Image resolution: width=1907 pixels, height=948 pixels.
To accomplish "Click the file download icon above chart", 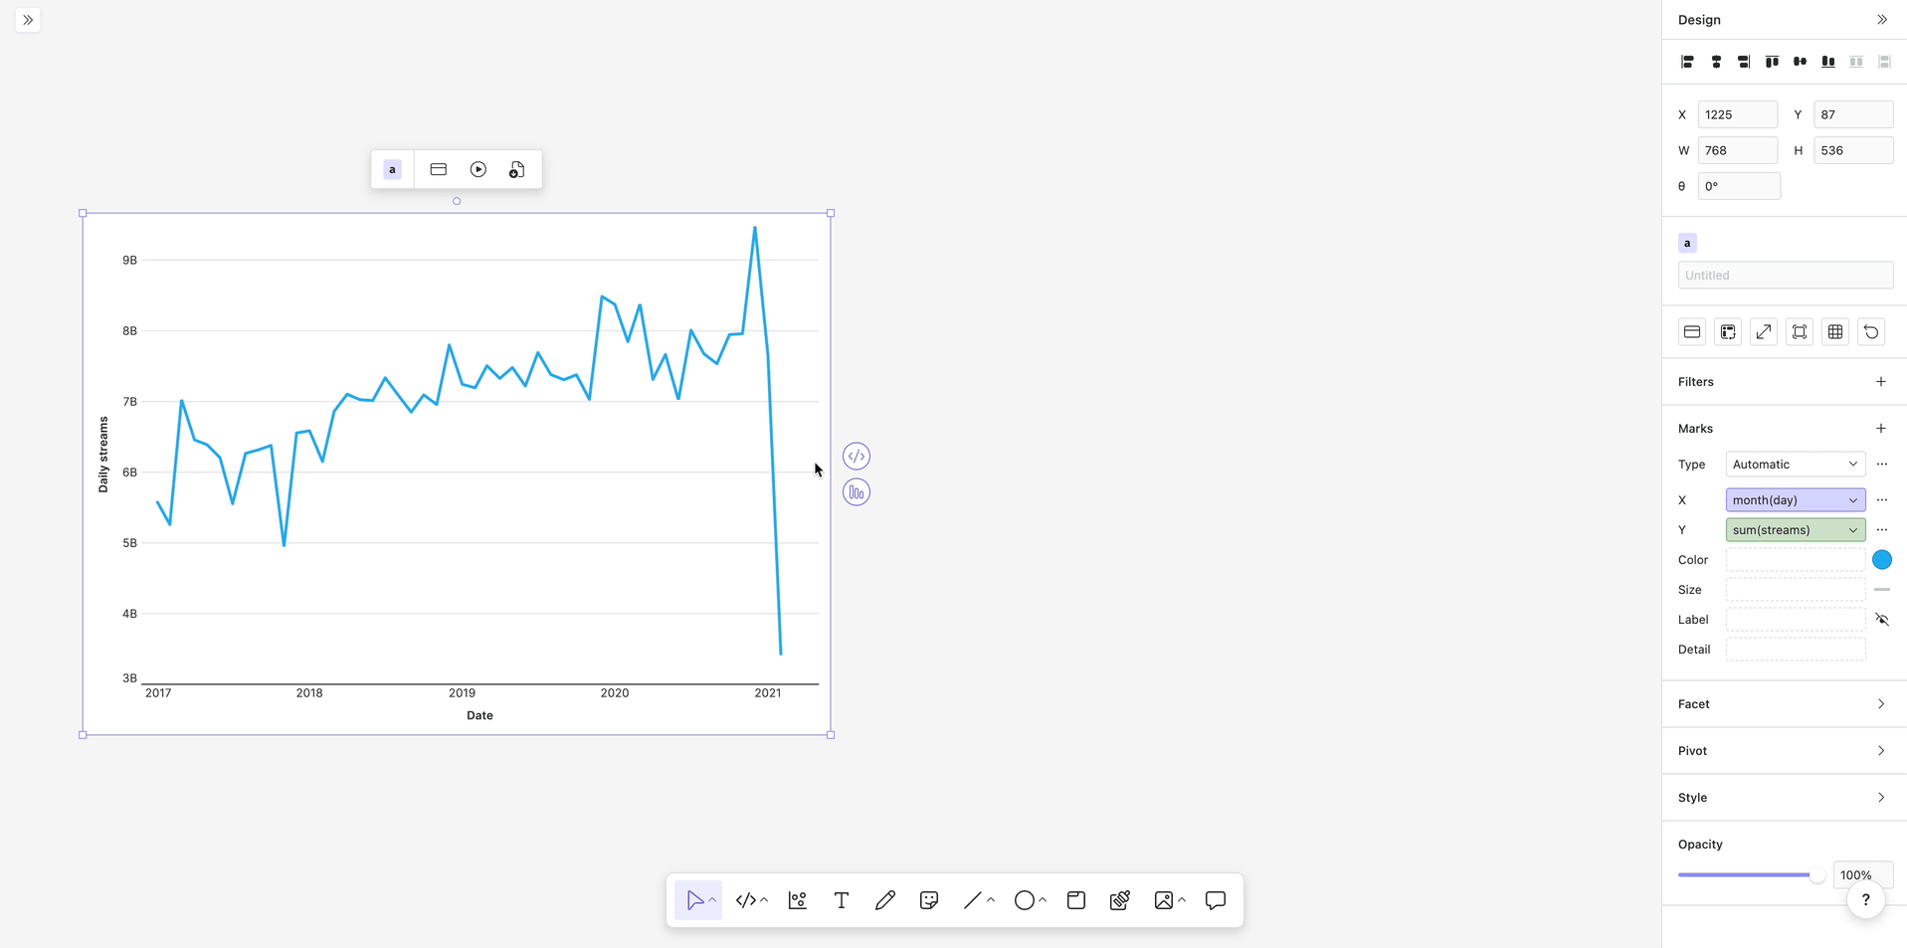I will tap(517, 170).
